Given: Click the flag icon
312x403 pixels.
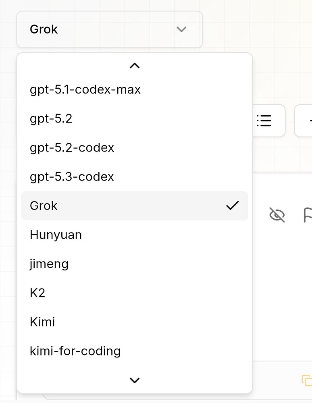Looking at the screenshot, I should pos(308,215).
